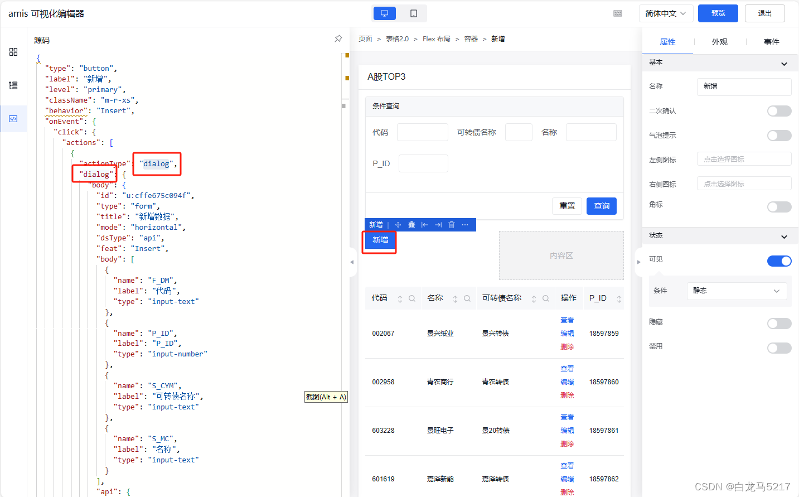799x497 pixels.
Task: Click 编辑 link for row 601619
Action: click(x=567, y=479)
